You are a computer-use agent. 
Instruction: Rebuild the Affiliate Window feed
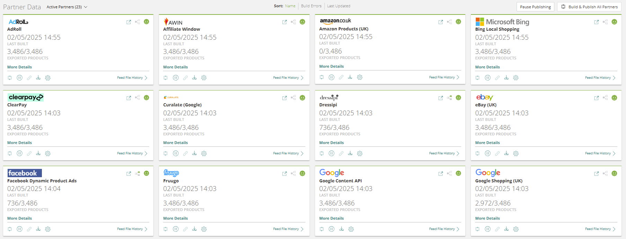166,78
